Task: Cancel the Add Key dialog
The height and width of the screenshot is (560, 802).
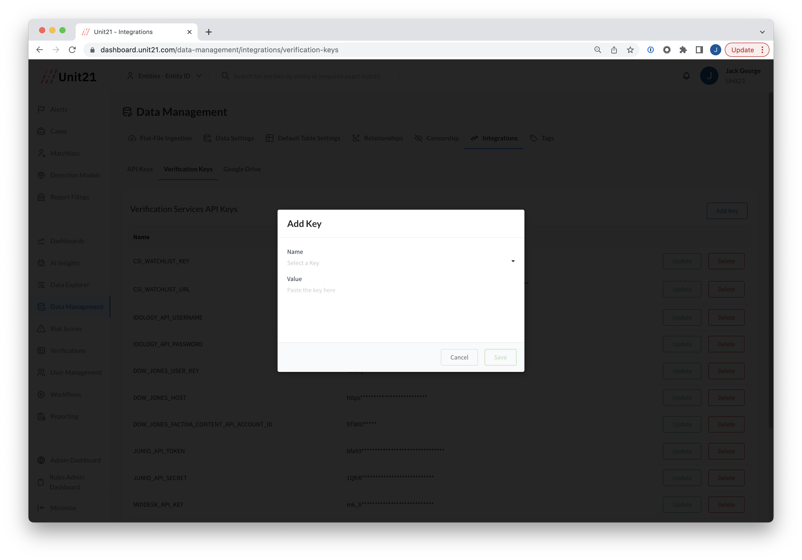Action: [x=459, y=357]
